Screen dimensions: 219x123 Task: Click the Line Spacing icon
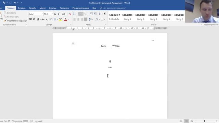point(90,19)
